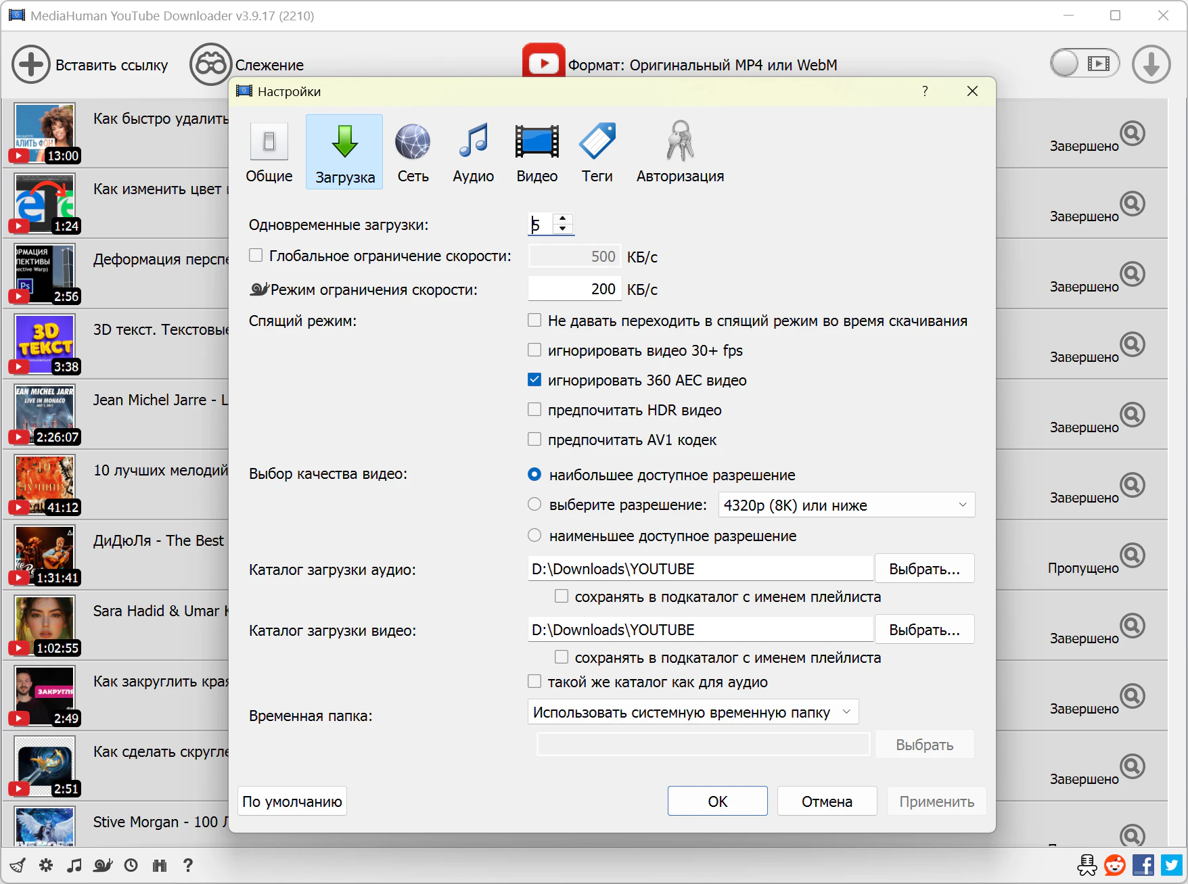Select highest available resolution radio button
This screenshot has height=884, width=1188.
pos(534,475)
